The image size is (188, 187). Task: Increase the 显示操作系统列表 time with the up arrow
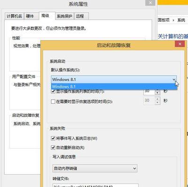(x=158, y=90)
